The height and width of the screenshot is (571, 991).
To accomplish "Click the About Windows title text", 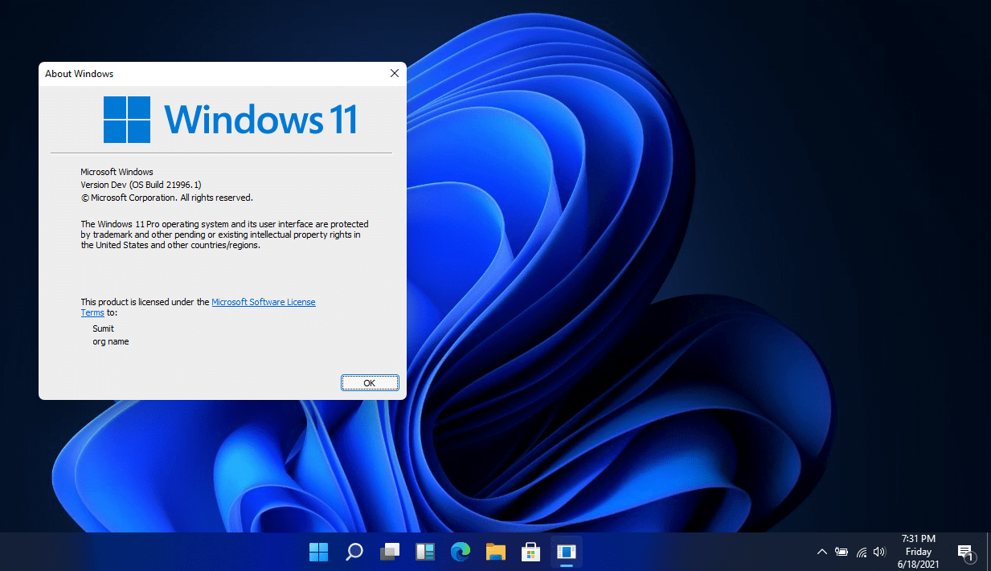I will (79, 74).
